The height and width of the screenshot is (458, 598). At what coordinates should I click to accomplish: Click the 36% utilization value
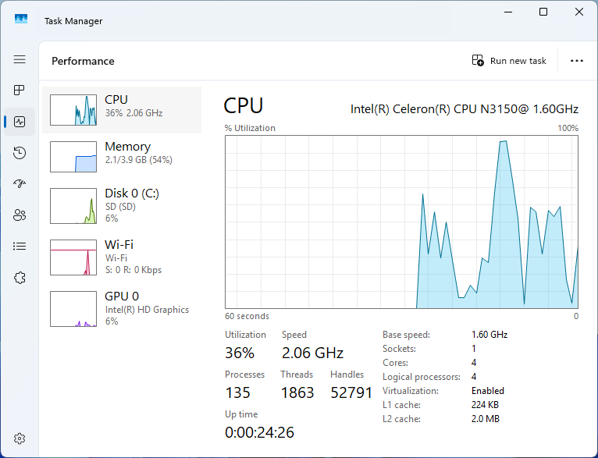[240, 353]
